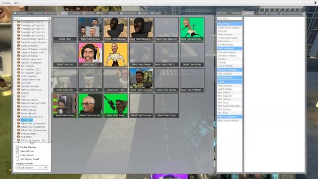This screenshot has width=318, height=179.
Task: Click the icon beside Skibidi Toilet (Speakermen)
Action: click(x=18, y=130)
